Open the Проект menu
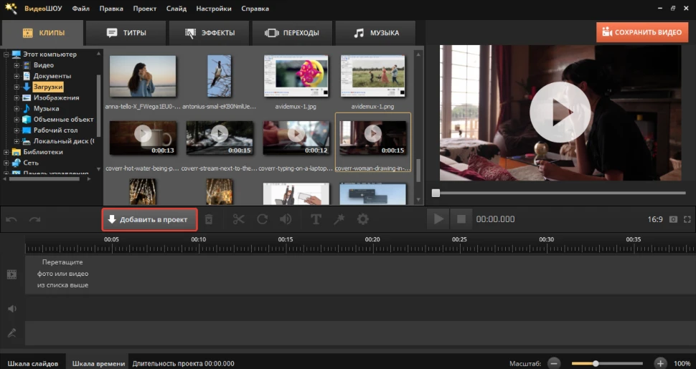The image size is (696, 369). coord(145,9)
